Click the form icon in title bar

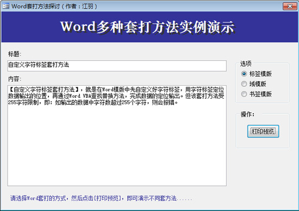coord(6,7)
